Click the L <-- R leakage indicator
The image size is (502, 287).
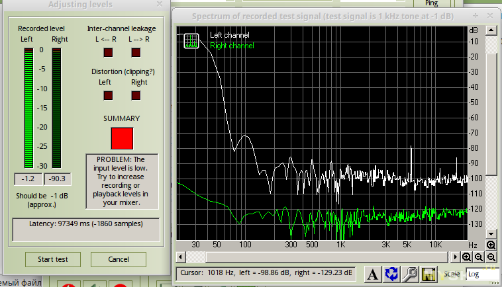click(108, 52)
